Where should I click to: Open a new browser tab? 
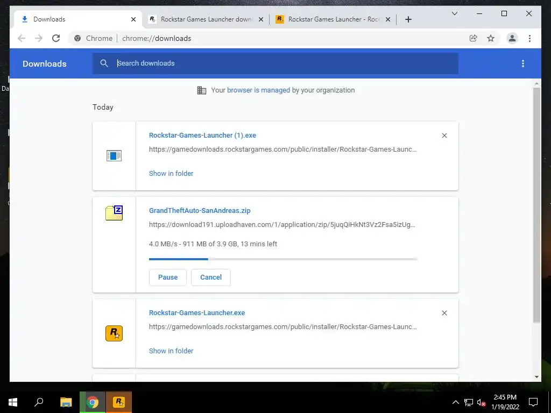click(408, 19)
